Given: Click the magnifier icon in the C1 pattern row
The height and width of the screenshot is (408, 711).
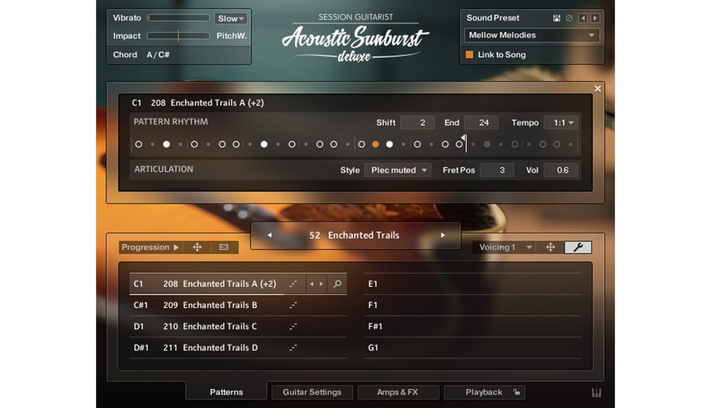Looking at the screenshot, I should [337, 284].
